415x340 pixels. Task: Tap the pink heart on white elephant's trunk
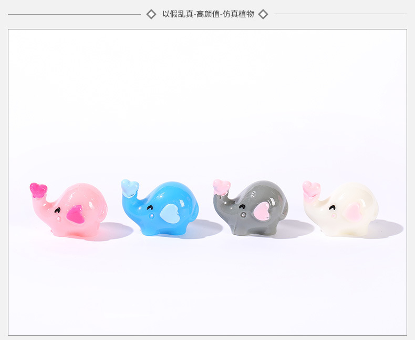312,188
